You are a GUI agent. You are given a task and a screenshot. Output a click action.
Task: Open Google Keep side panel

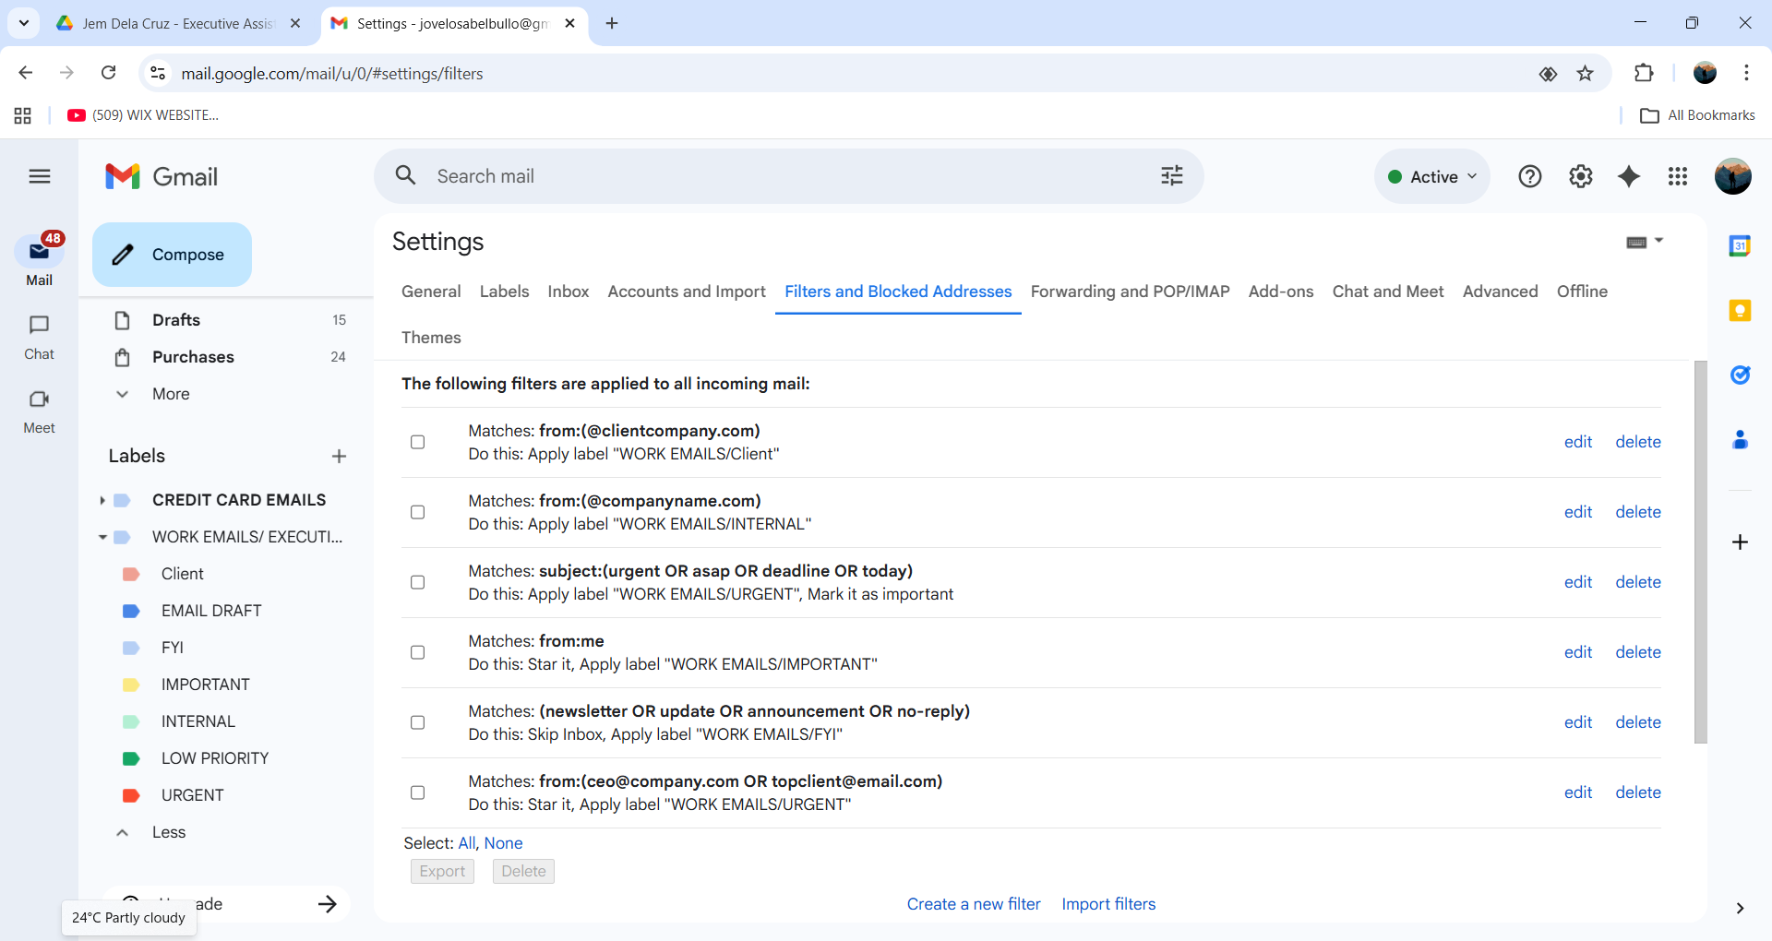pos(1740,310)
